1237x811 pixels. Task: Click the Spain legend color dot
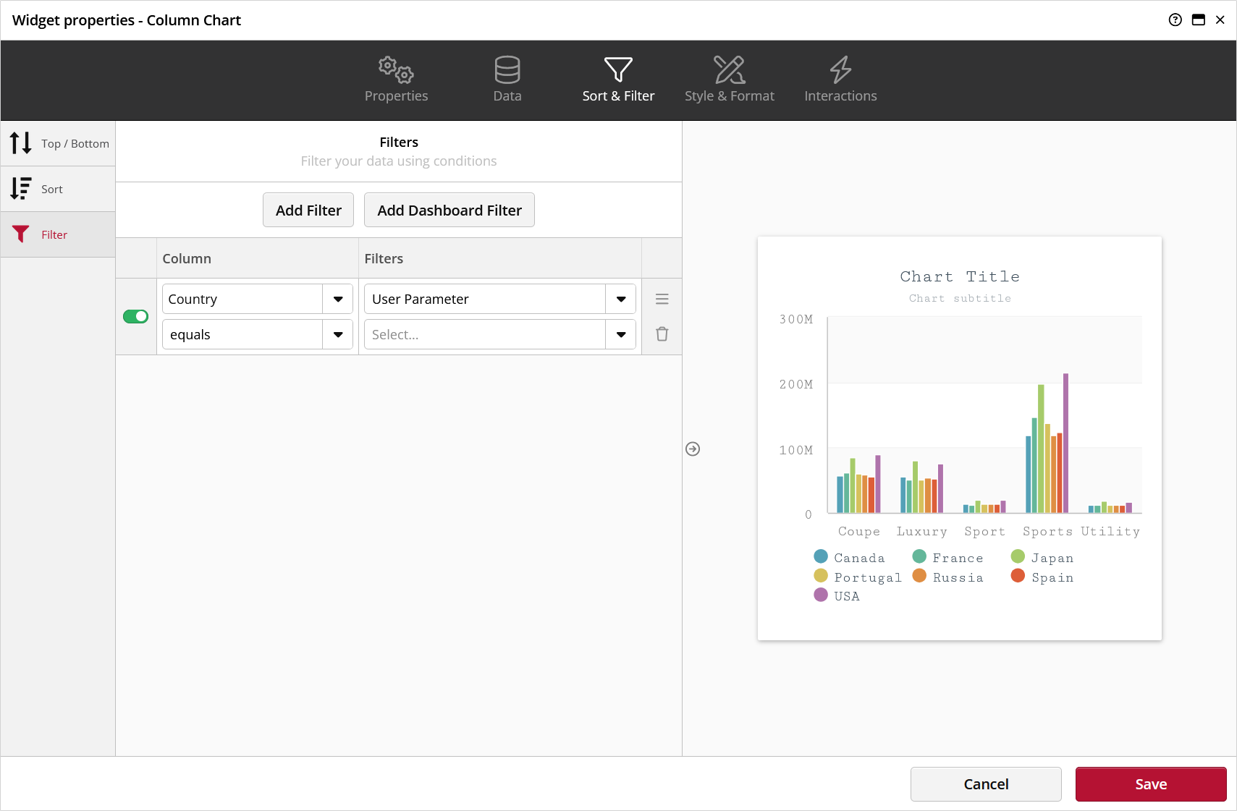[1018, 576]
